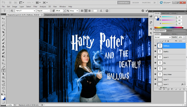187x107 pixels.
Task: Open the font size dropdown arrow
Action: tap(64, 11)
